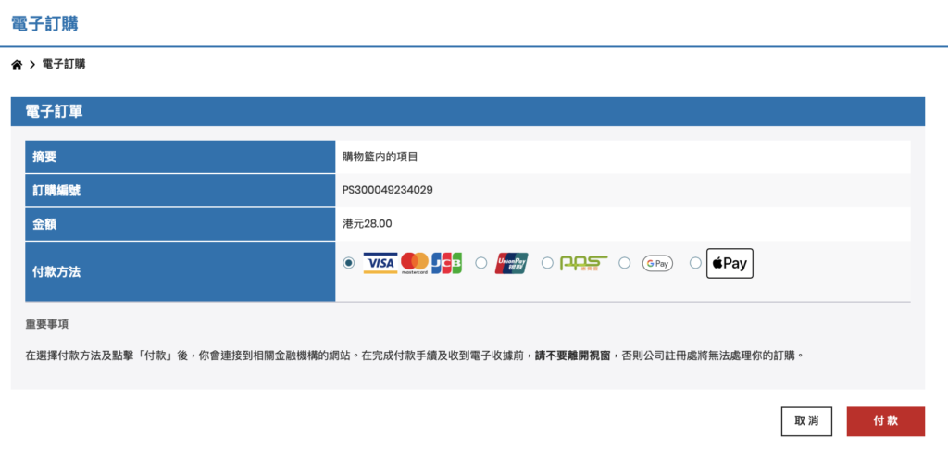Click the order number PS300049234029

tap(388, 190)
